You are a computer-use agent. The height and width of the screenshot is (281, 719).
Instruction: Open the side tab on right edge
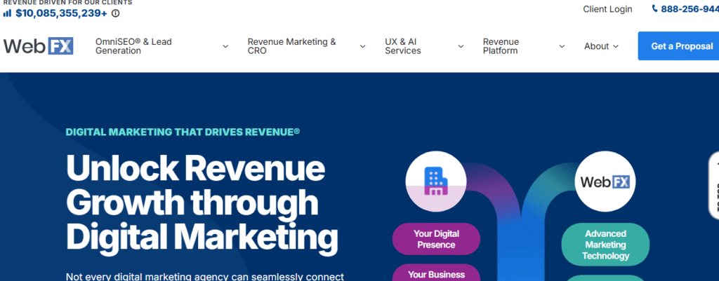point(713,186)
